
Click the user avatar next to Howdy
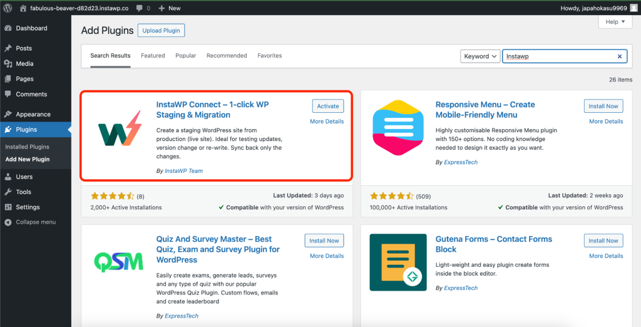click(633, 8)
